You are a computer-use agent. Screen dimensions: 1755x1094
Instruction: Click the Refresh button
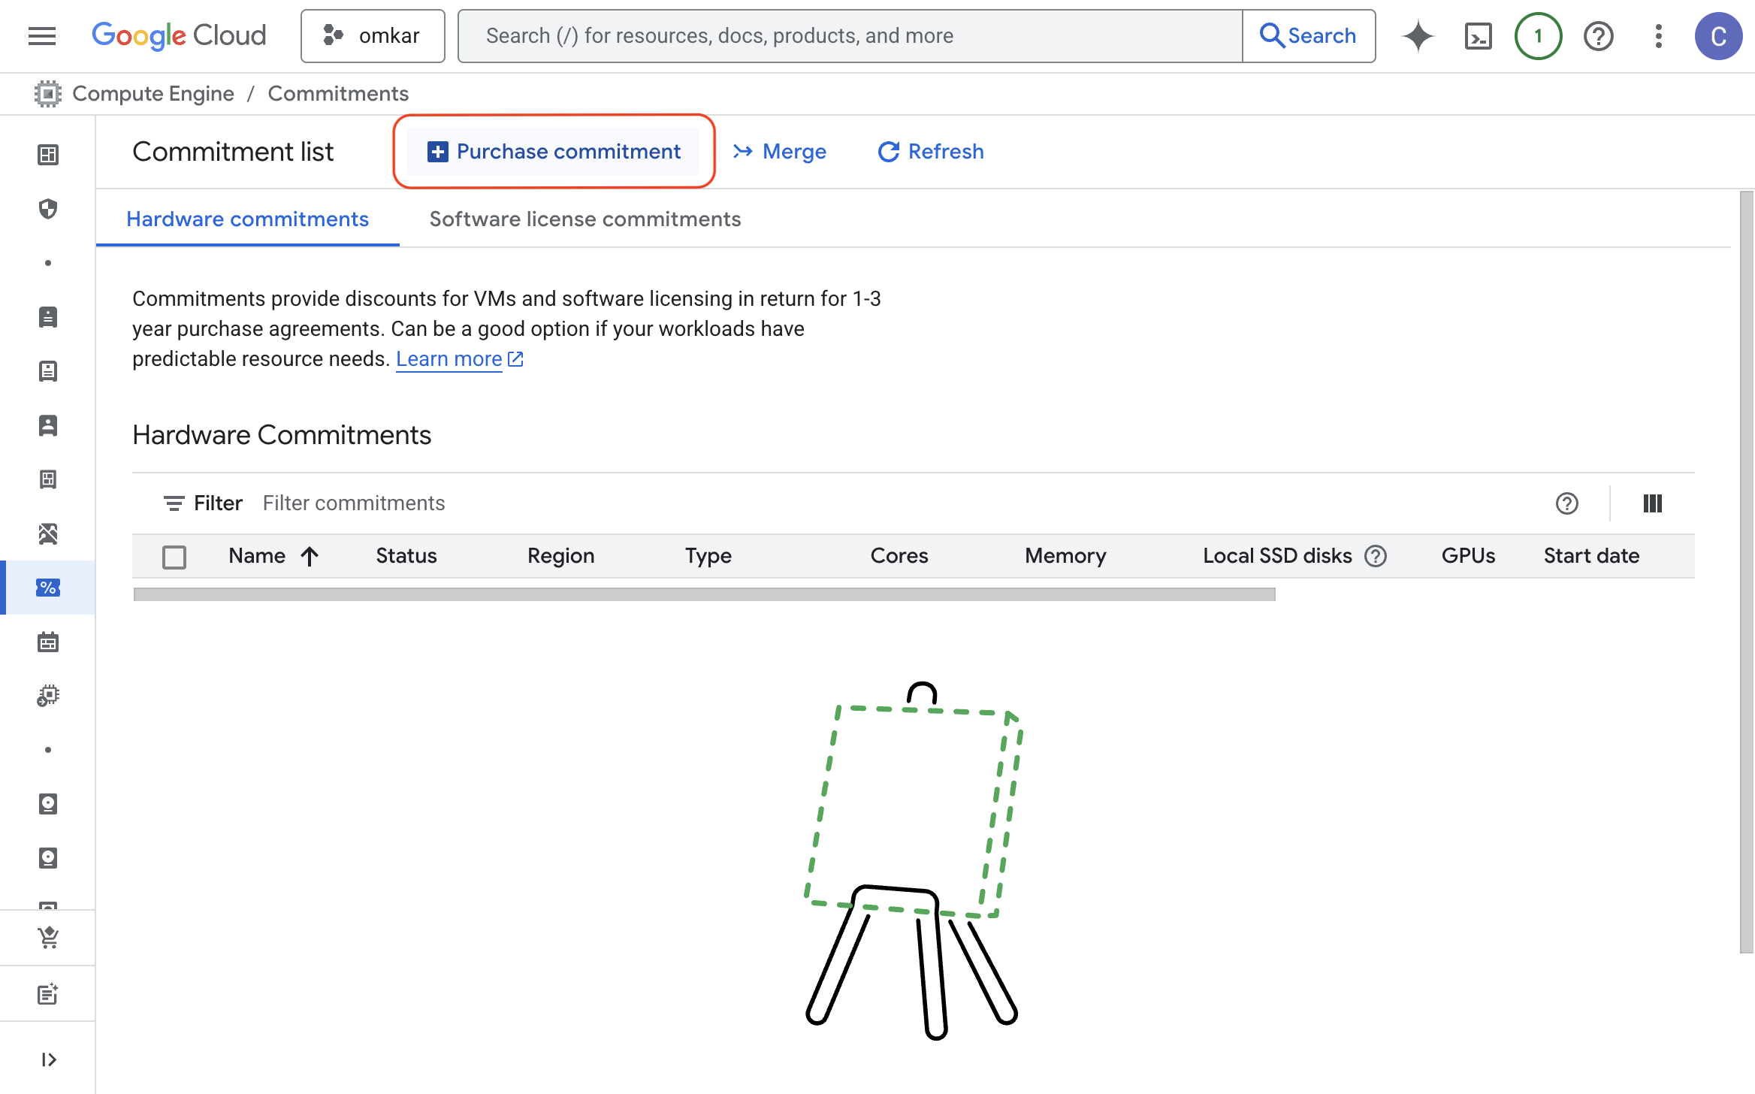coord(931,151)
